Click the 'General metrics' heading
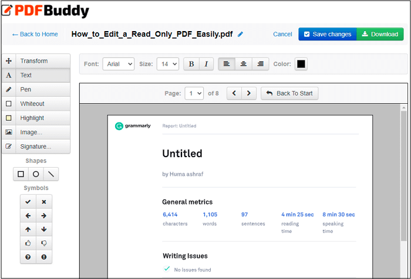 pyautogui.click(x=187, y=202)
